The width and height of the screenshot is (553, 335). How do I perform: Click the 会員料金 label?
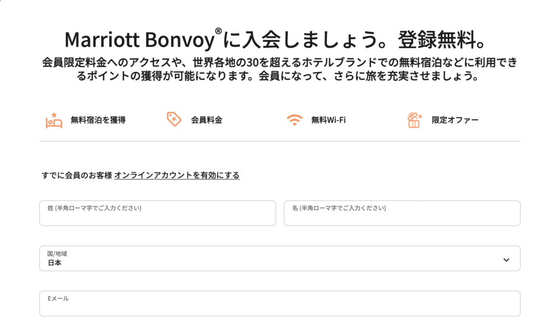(x=207, y=120)
